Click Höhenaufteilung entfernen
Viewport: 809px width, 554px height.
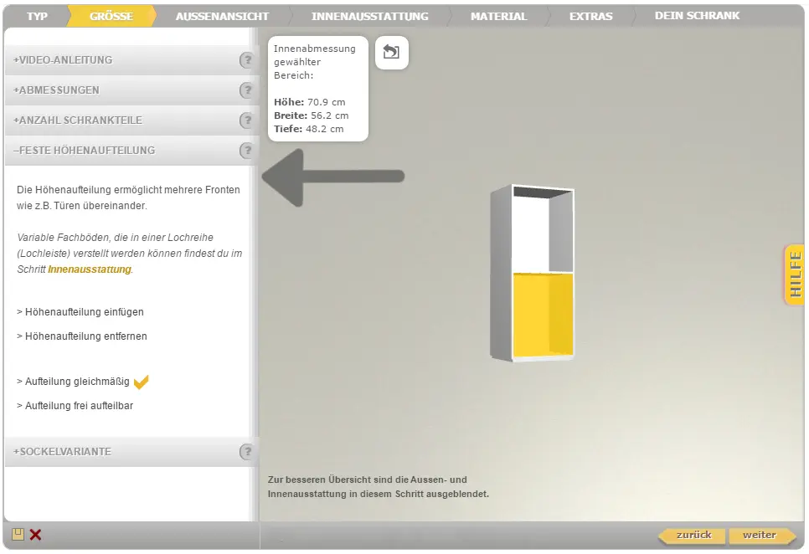[82, 336]
